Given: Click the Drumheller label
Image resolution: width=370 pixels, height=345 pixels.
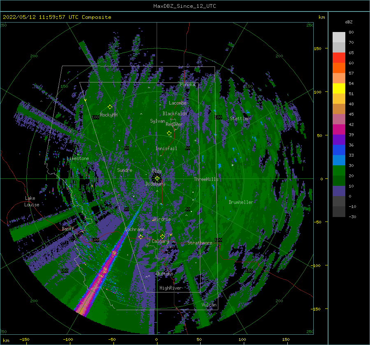Looking at the screenshot, I should (241, 202).
